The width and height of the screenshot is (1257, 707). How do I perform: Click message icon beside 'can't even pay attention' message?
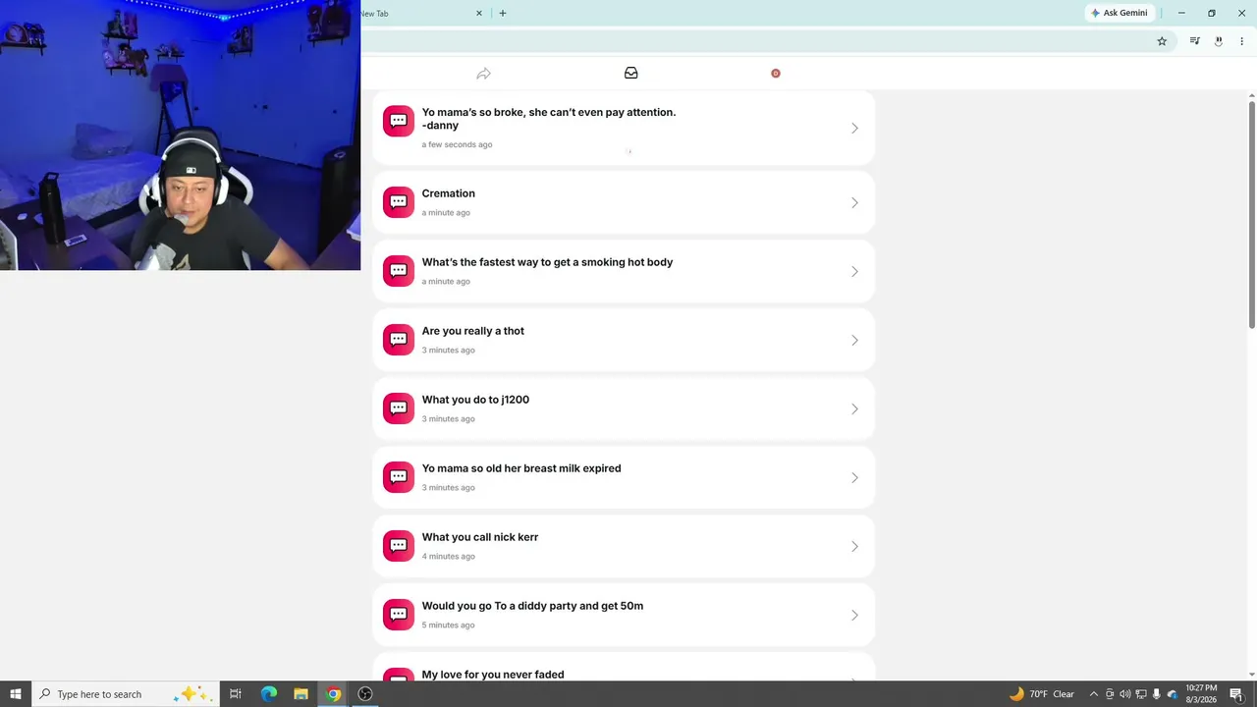[x=399, y=122]
